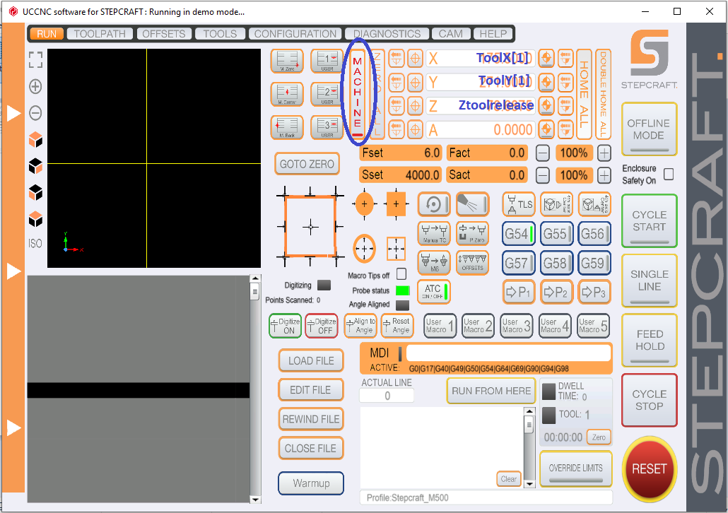Viewport: 728px width, 513px height.
Task: Select the ISO view option
Action: point(35,243)
